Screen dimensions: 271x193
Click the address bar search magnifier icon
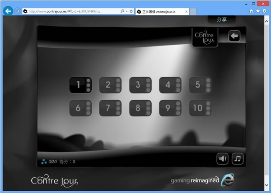point(122,11)
